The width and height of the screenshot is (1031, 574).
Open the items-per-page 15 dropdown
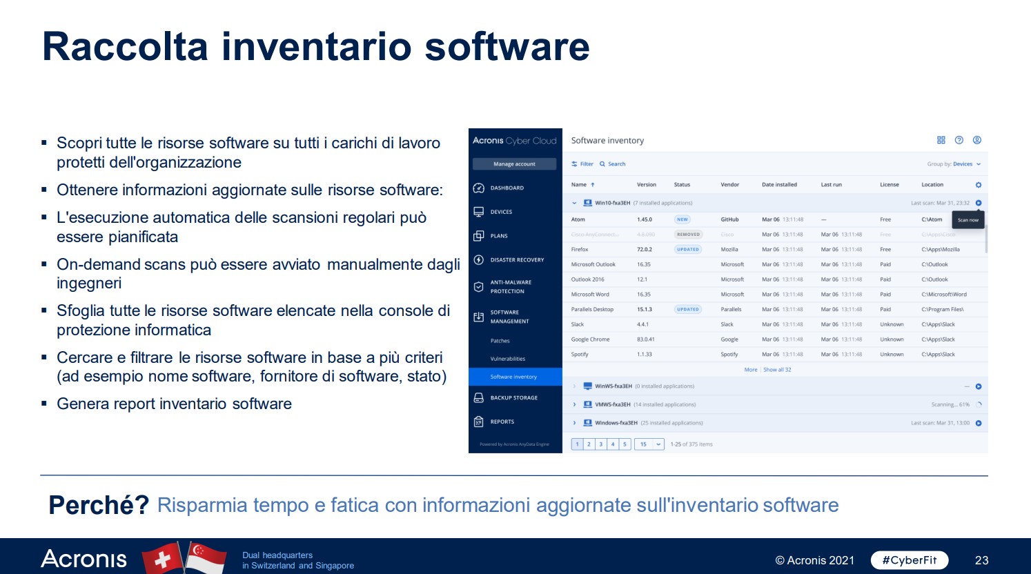click(649, 444)
